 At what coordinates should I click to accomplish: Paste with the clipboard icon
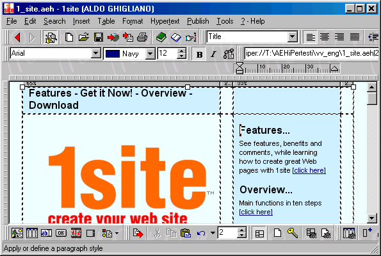tap(186, 233)
